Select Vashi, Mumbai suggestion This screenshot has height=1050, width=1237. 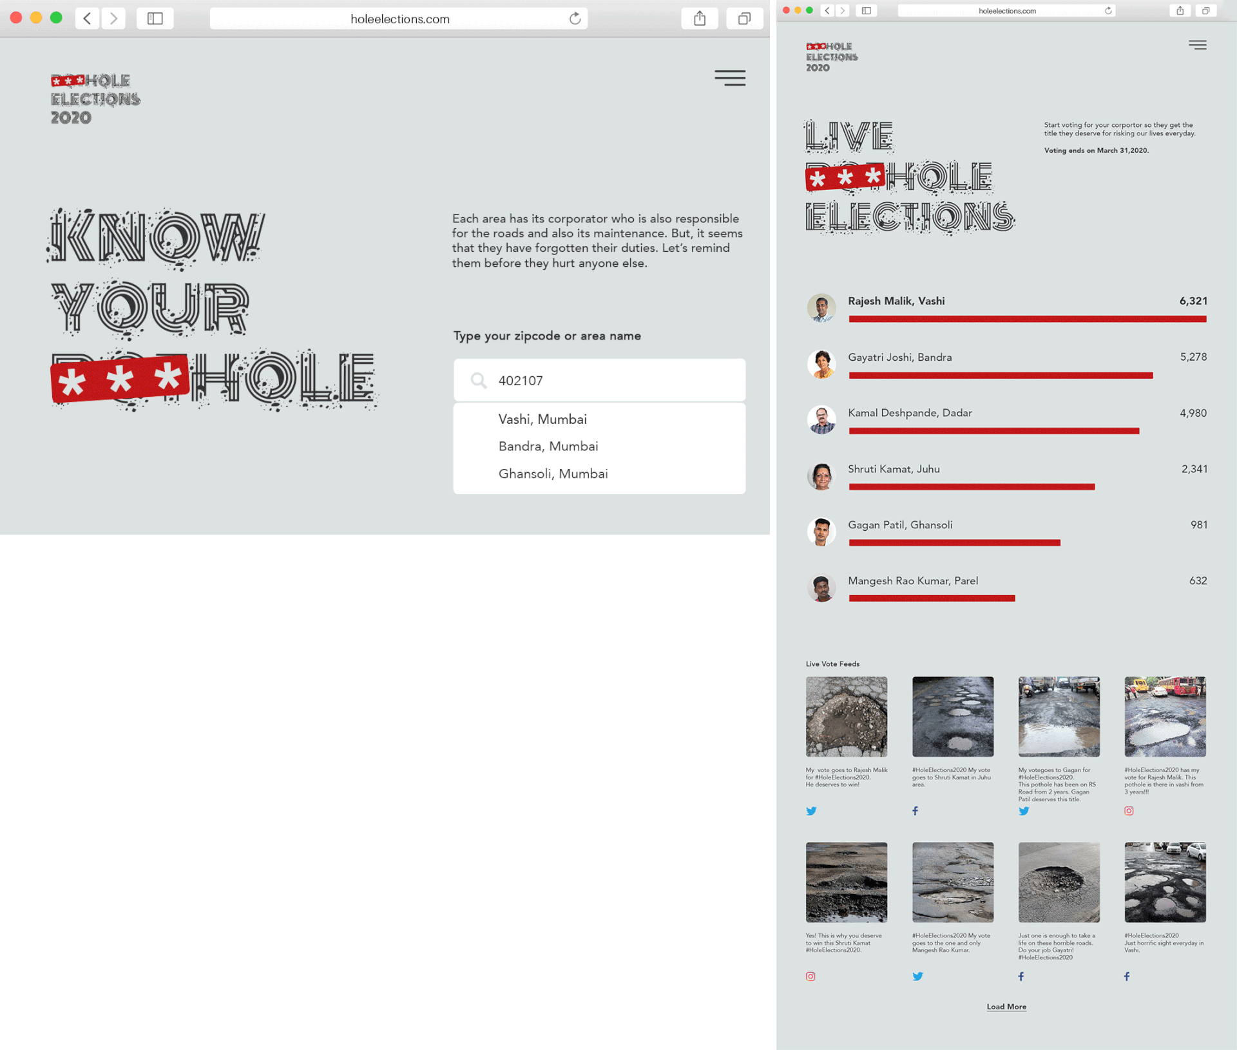[542, 419]
